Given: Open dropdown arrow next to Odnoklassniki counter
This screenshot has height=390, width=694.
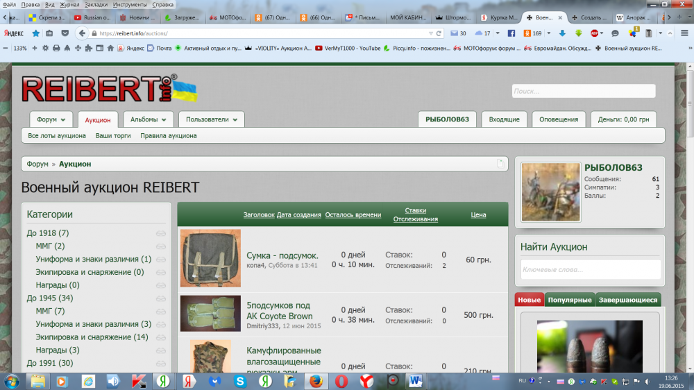Looking at the screenshot, I should pos(549,33).
